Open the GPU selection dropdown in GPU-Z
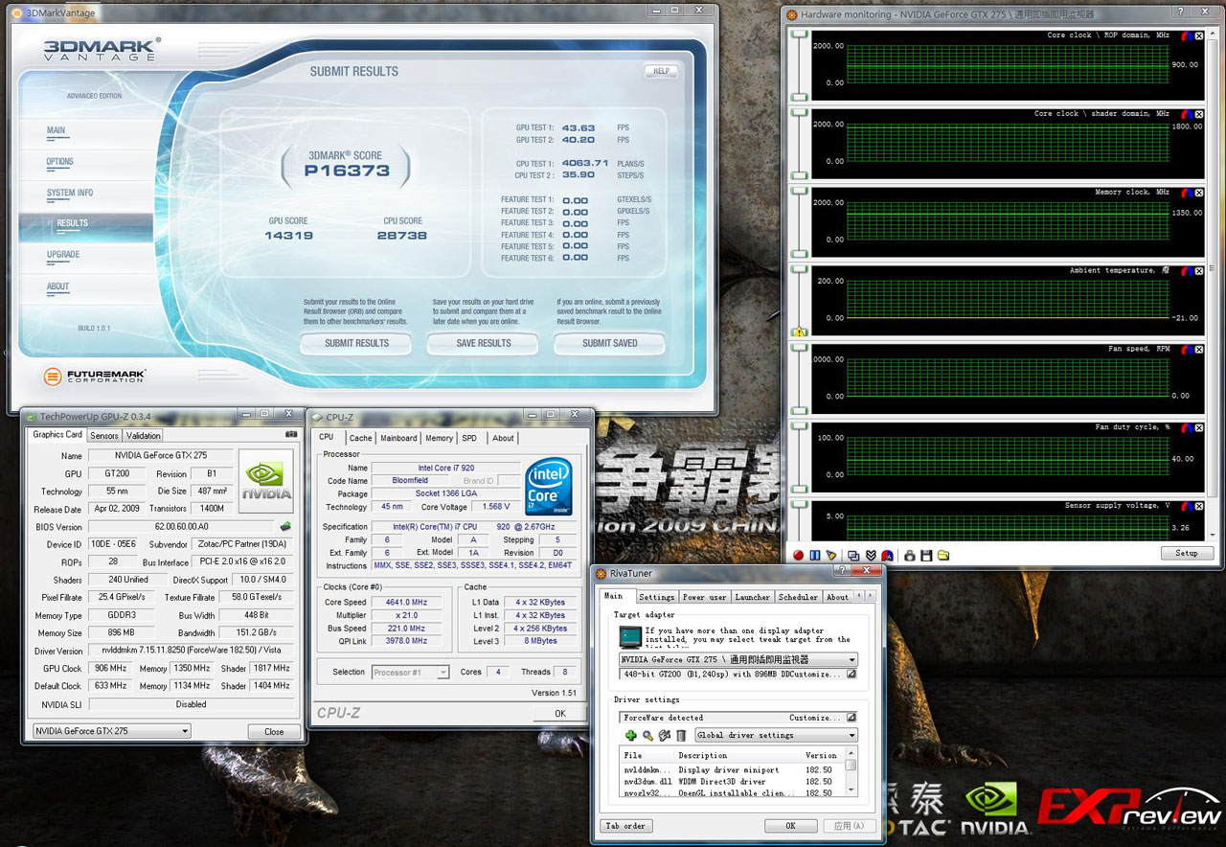 coord(111,731)
